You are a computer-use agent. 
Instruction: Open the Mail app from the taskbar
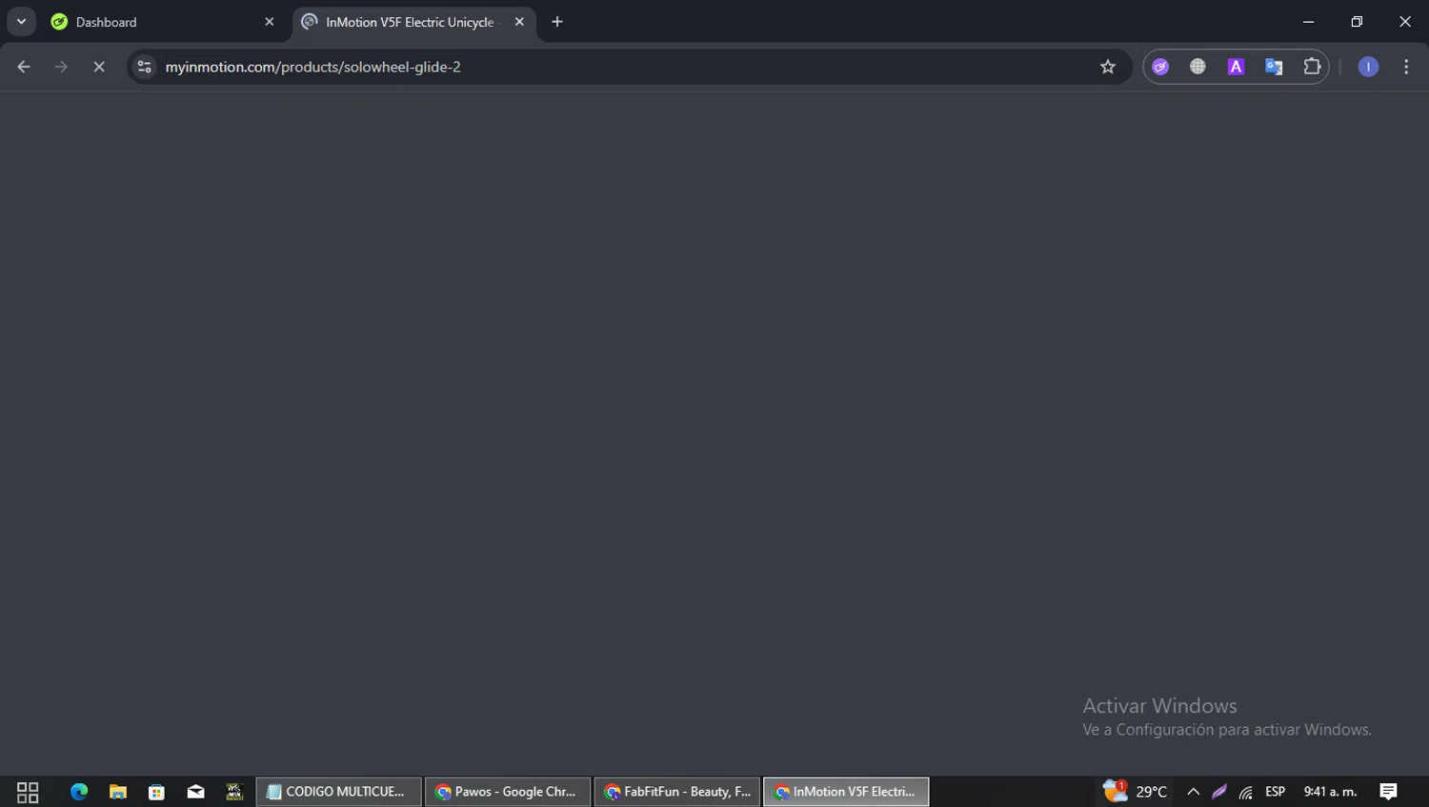click(x=196, y=792)
